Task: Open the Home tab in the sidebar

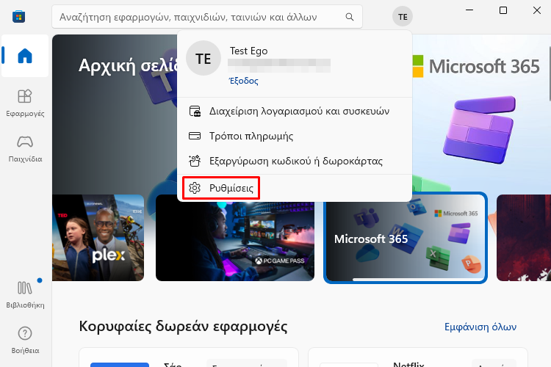Action: 25,56
